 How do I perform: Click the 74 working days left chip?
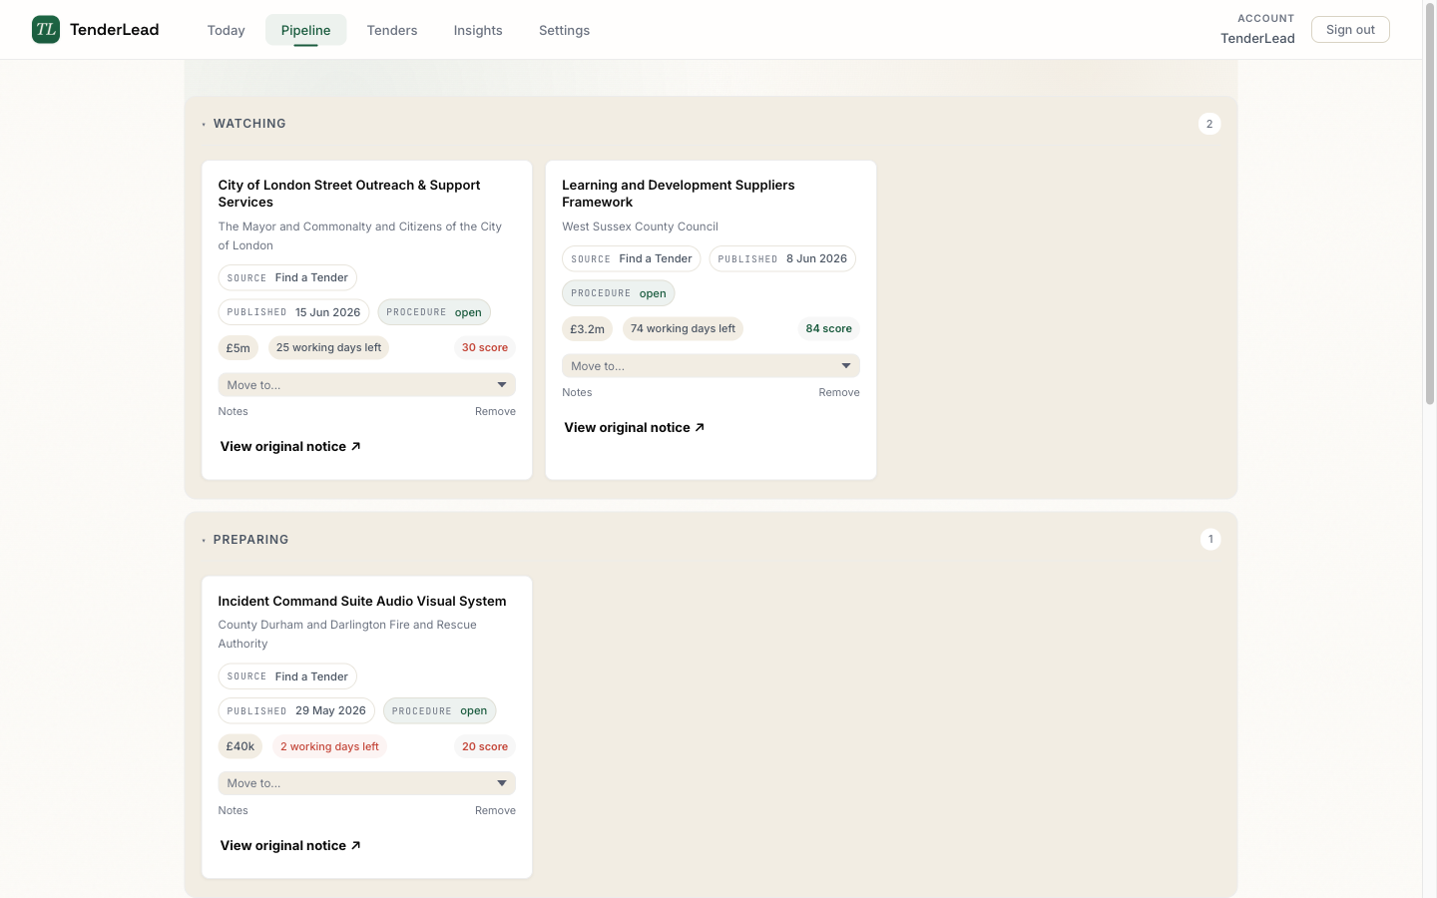tap(683, 328)
